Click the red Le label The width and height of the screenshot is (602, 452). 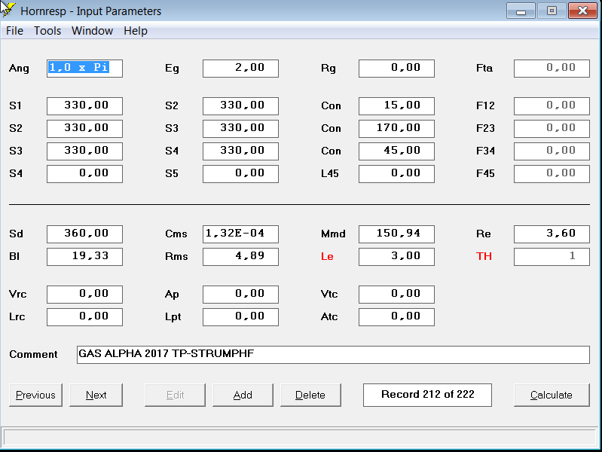tap(327, 257)
